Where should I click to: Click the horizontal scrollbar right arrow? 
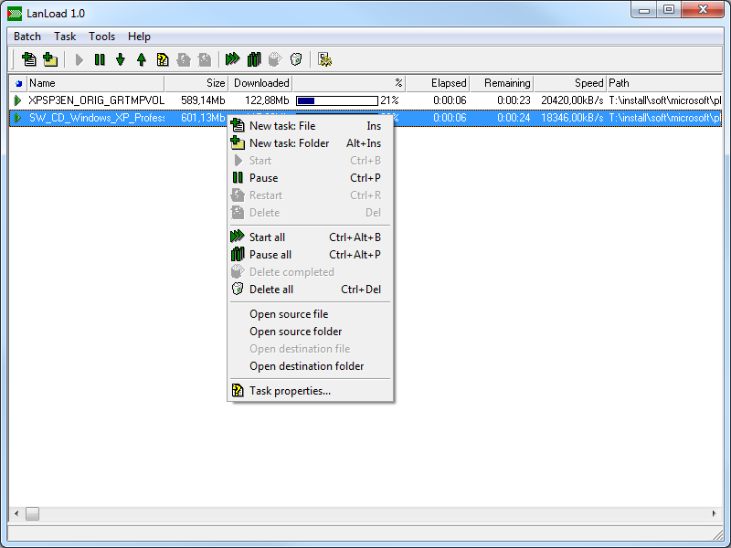[715, 514]
